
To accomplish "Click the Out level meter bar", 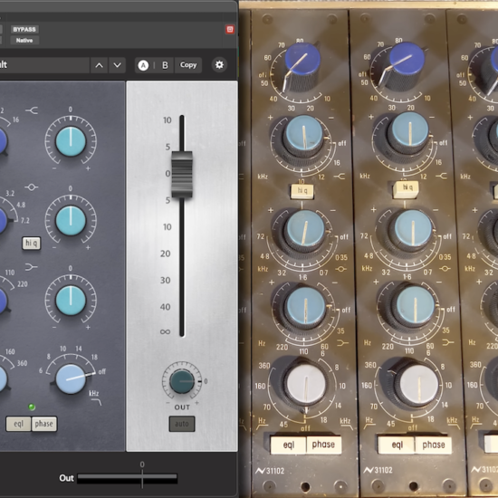I will (127, 479).
